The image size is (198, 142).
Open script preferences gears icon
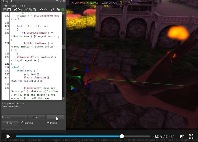pos(59,10)
